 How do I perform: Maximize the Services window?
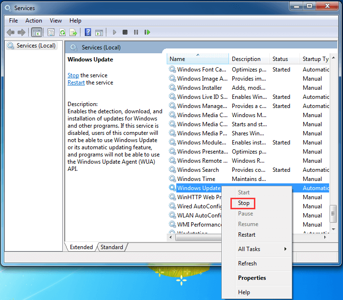click(309, 6)
